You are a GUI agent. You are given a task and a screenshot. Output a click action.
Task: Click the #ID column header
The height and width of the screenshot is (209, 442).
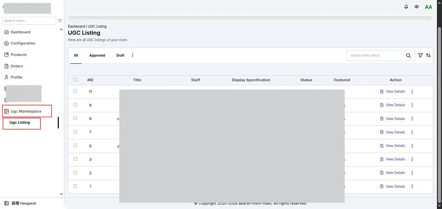click(x=90, y=80)
